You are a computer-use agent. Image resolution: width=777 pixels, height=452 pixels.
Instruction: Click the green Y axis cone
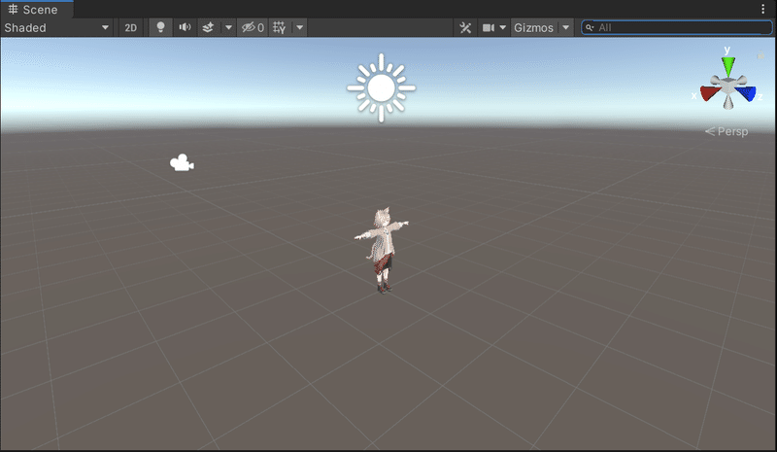click(727, 66)
